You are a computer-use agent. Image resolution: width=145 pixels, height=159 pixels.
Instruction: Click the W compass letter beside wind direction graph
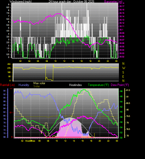124,68
